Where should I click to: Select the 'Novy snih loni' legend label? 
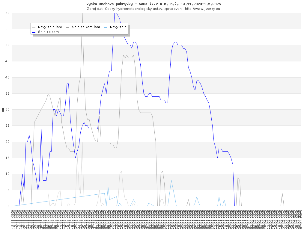[x=50, y=27]
